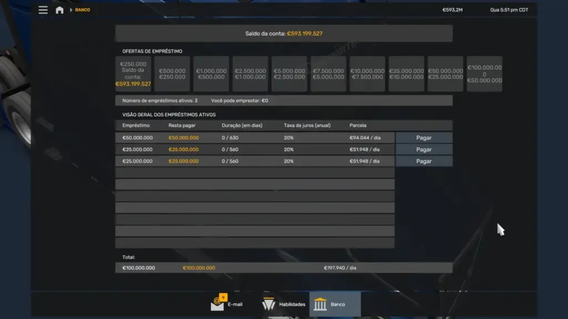Click the 'Taxa de juros (anual)' header
The height and width of the screenshot is (319, 568).
307,126
